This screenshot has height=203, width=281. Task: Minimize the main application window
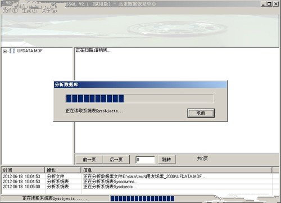pyautogui.click(x=264, y=4)
